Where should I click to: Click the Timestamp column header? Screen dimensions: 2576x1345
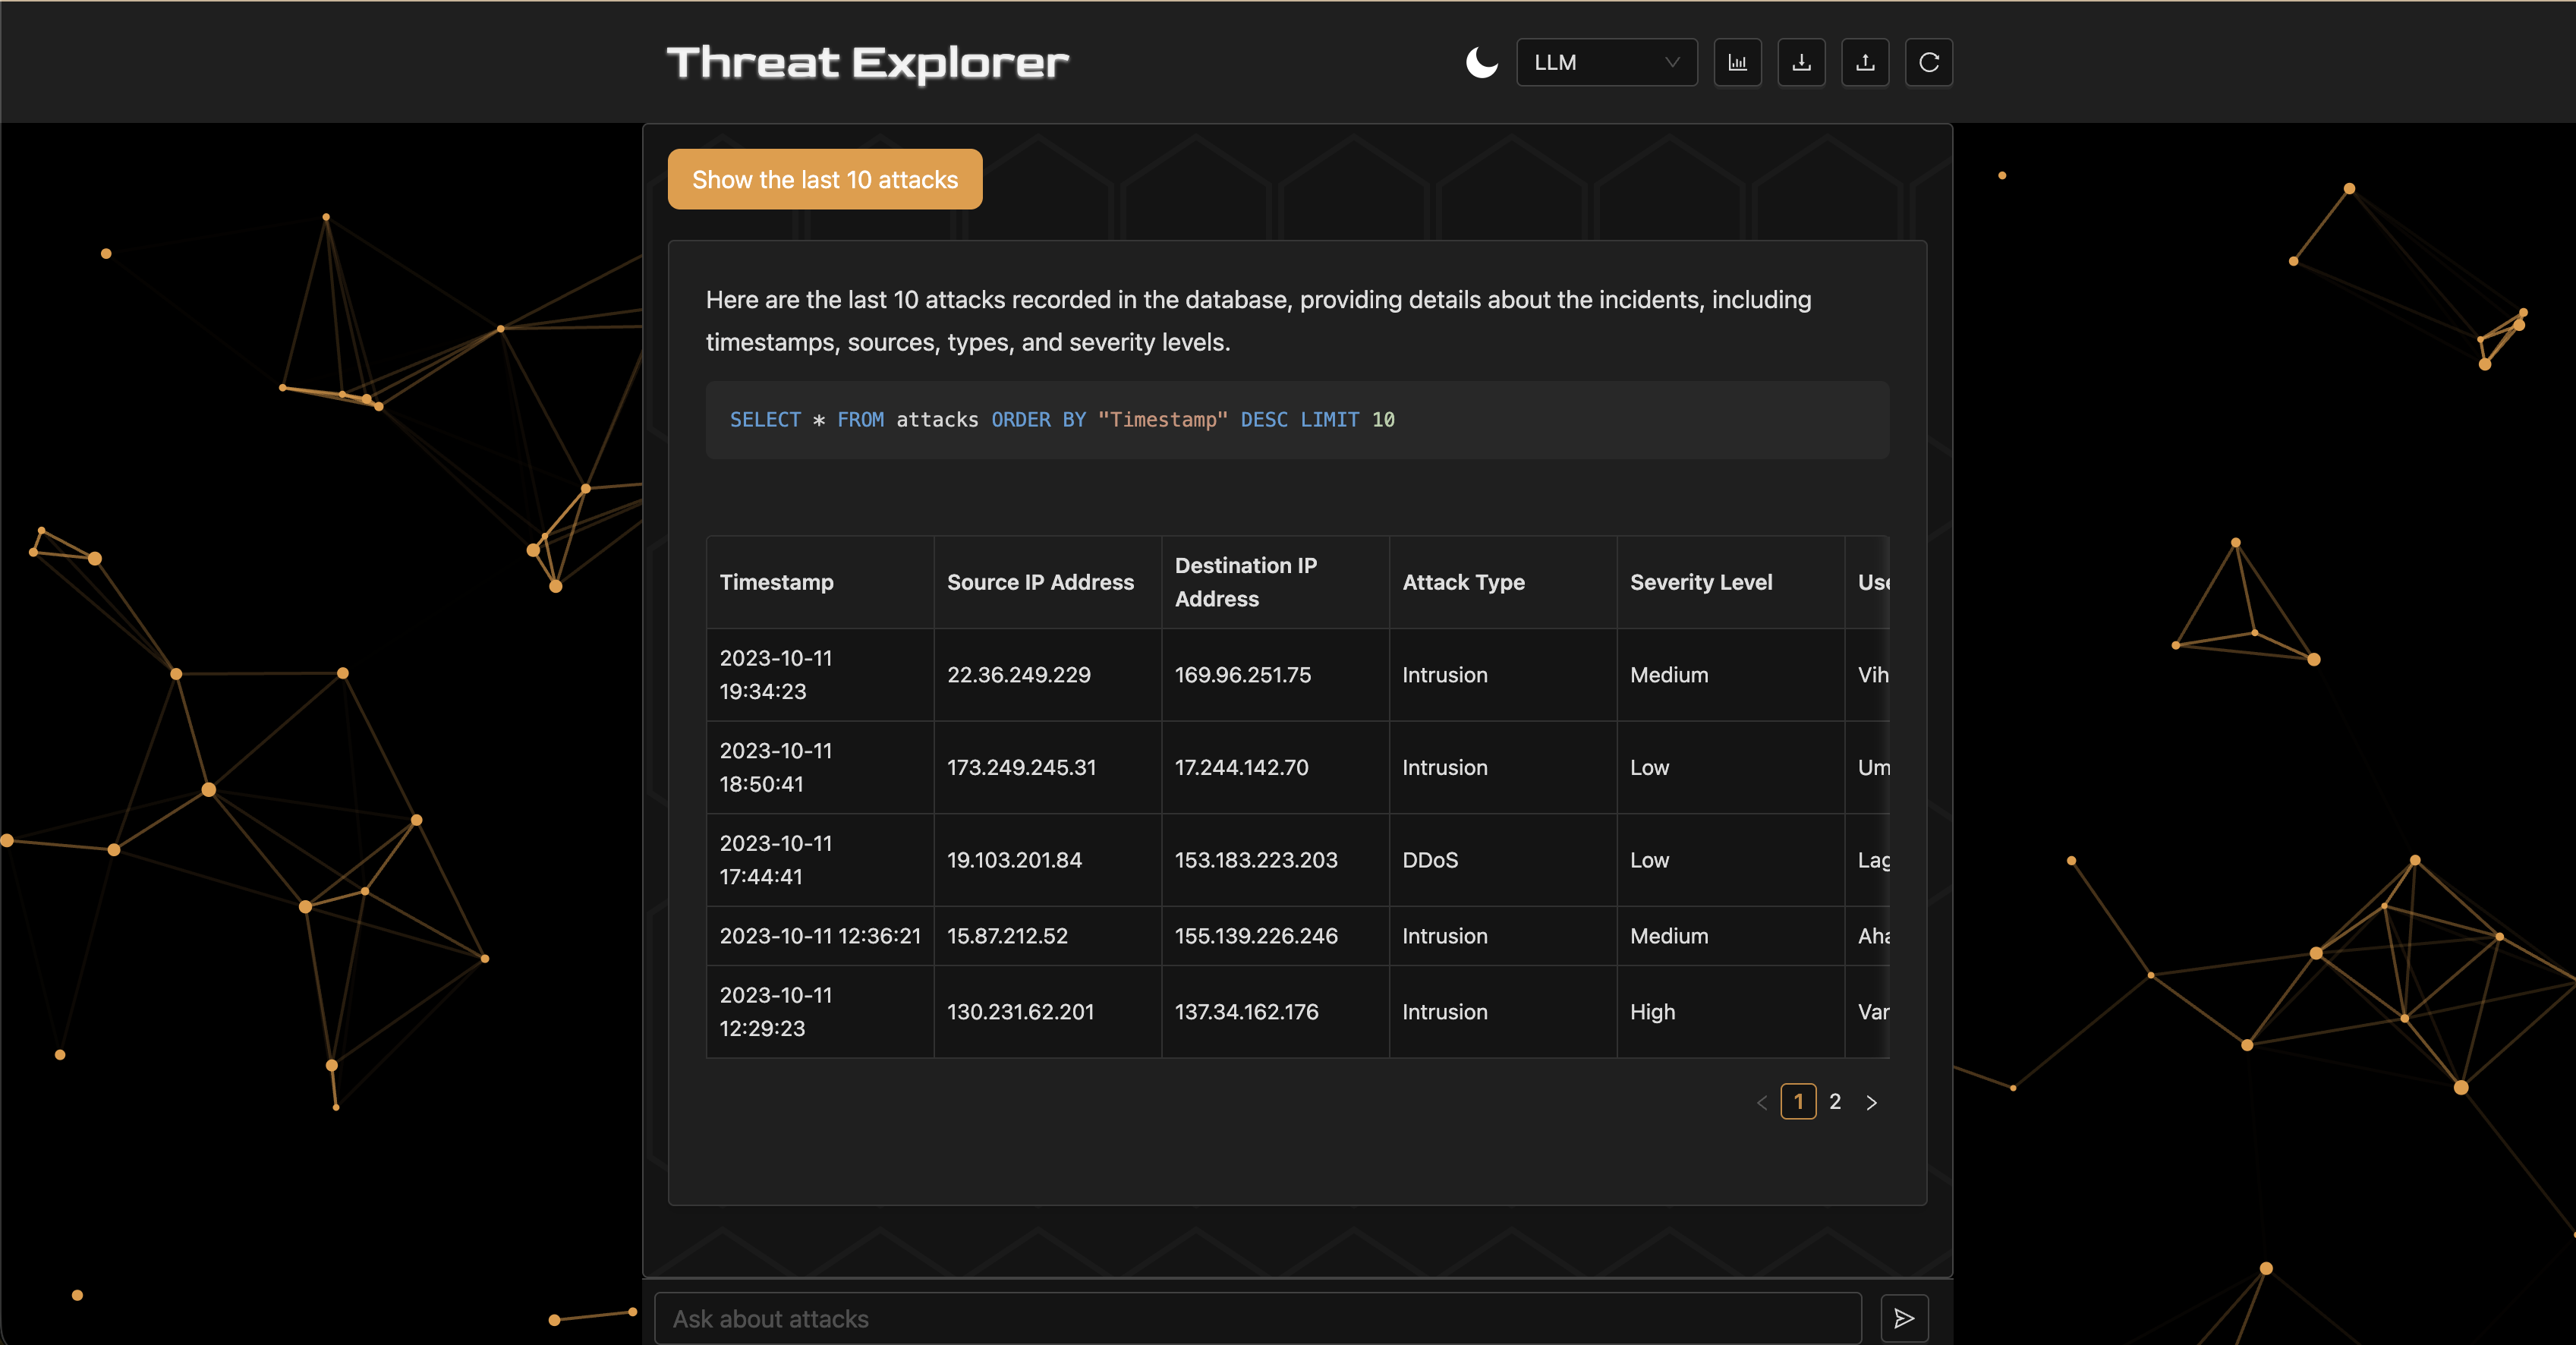click(777, 582)
